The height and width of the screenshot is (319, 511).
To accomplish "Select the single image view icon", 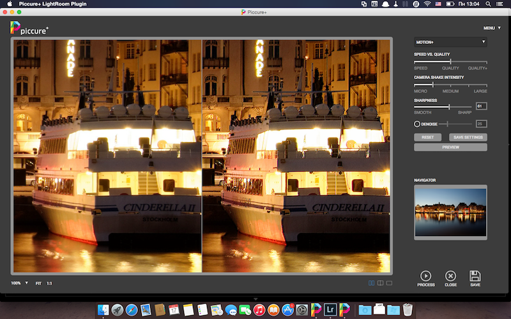I will (389, 283).
